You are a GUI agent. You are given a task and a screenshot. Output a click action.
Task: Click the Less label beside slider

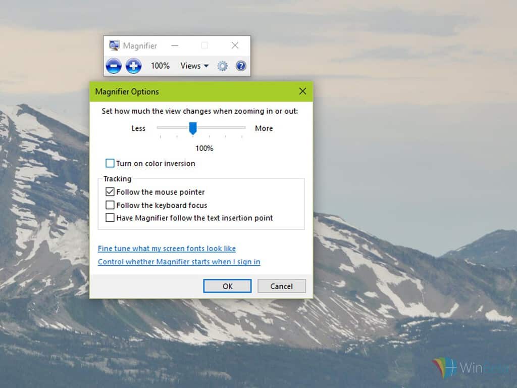(x=138, y=128)
